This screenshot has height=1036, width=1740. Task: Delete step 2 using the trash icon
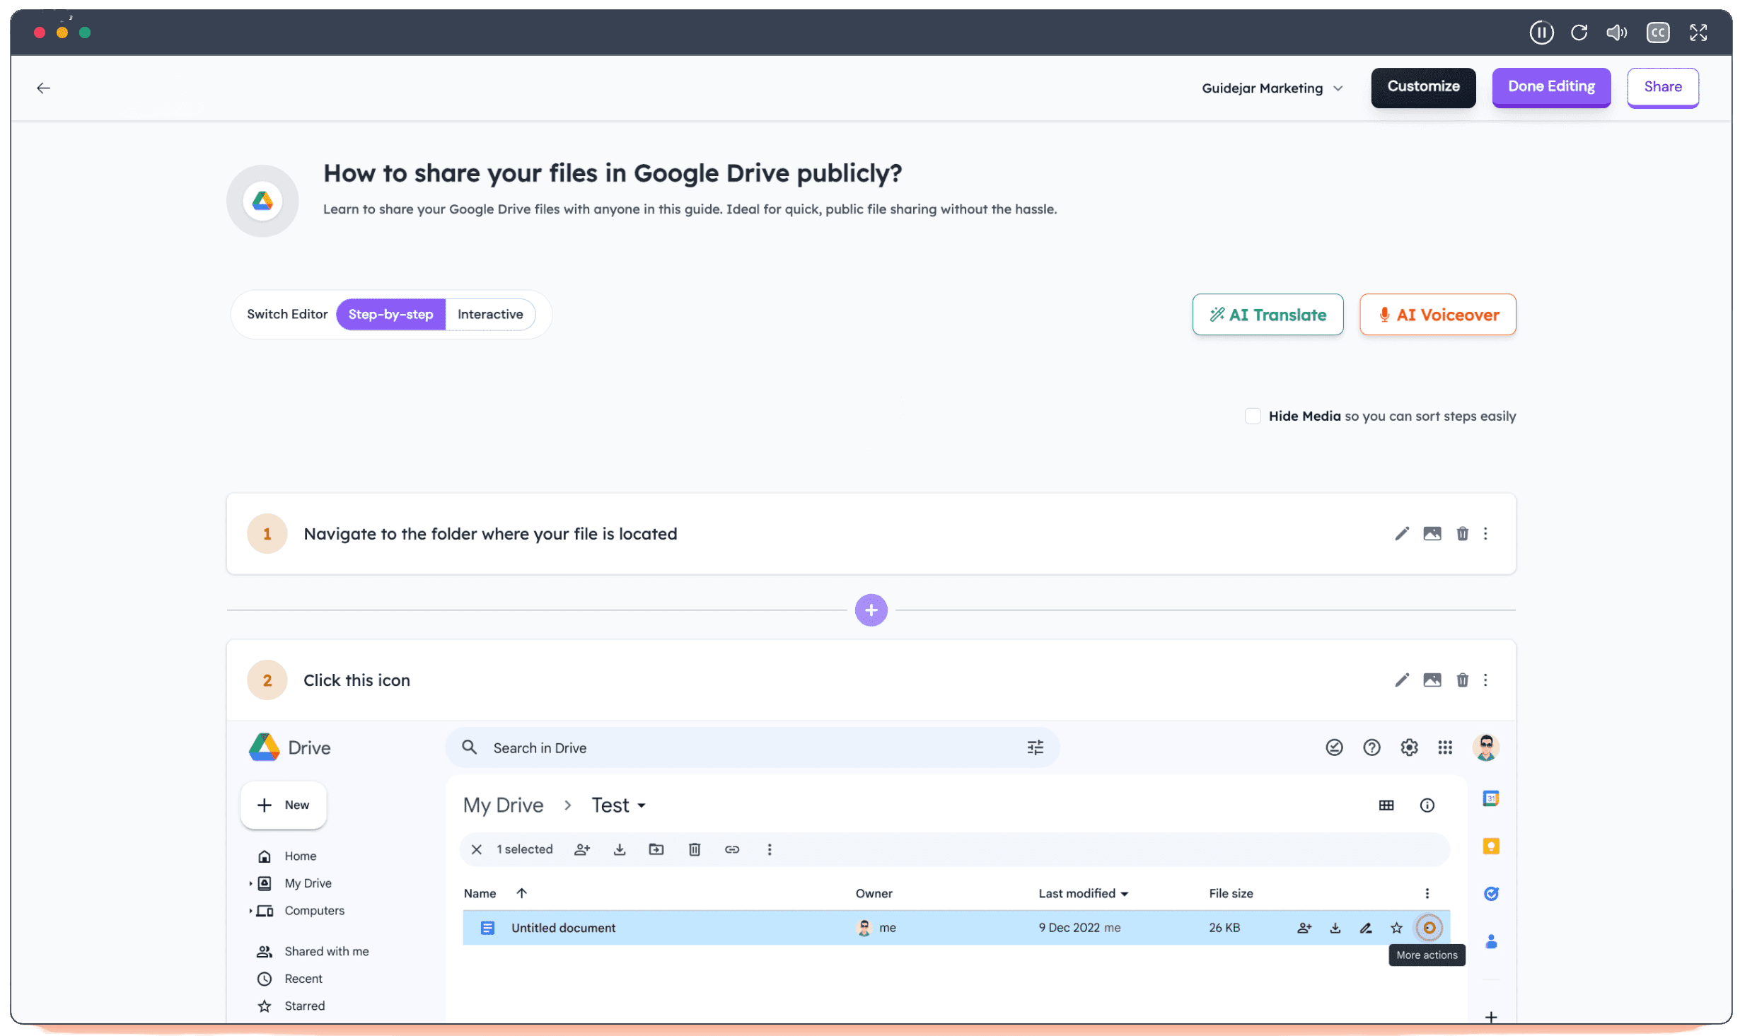click(x=1463, y=680)
